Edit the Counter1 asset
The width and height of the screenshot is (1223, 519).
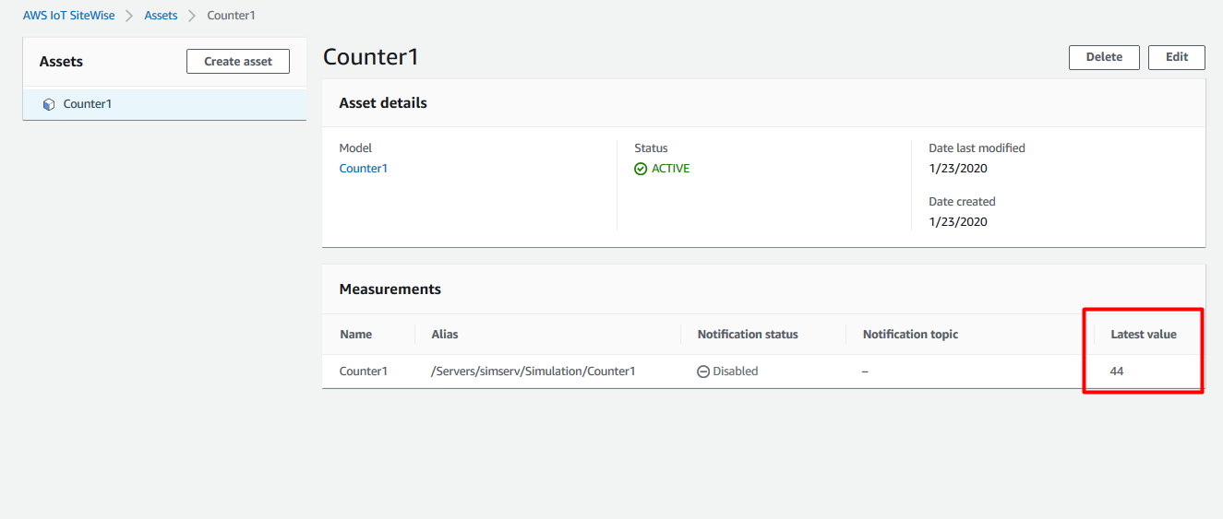click(1177, 57)
